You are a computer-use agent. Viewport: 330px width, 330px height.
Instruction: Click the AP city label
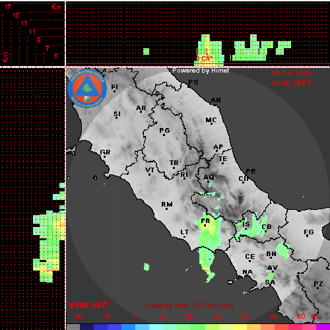coord(218,147)
